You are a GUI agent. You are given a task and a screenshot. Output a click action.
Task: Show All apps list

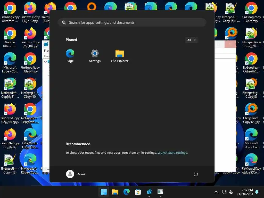[192, 40]
